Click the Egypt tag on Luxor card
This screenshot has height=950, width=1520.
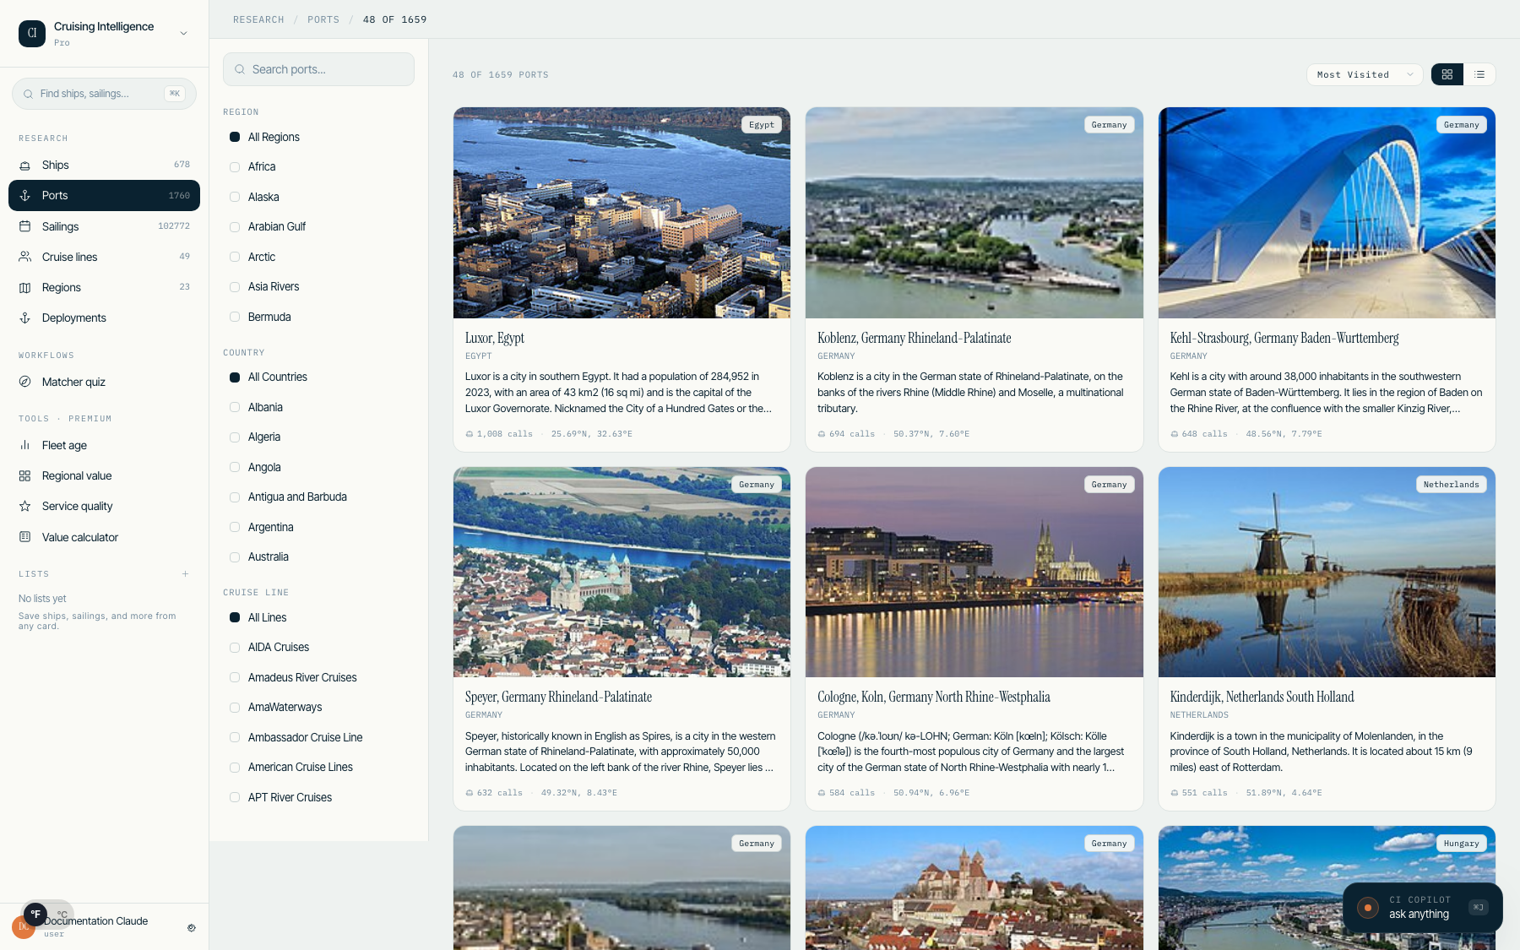(x=762, y=125)
